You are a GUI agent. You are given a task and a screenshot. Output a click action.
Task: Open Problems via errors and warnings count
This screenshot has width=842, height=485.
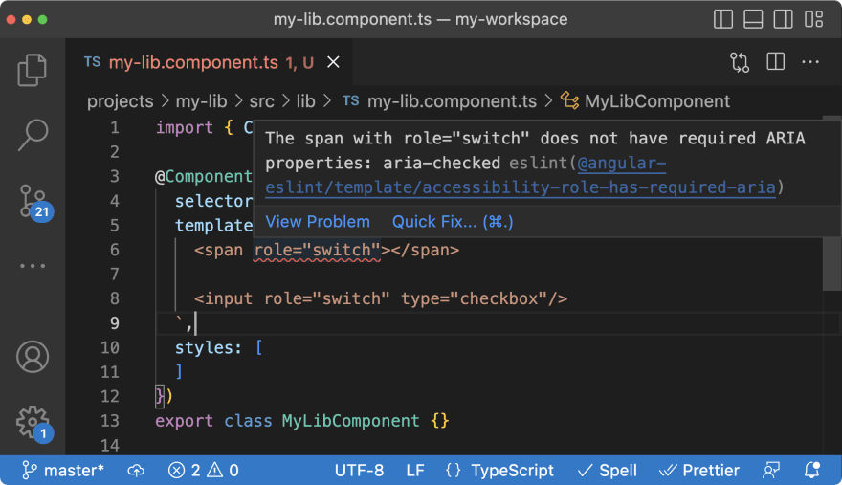(x=204, y=471)
